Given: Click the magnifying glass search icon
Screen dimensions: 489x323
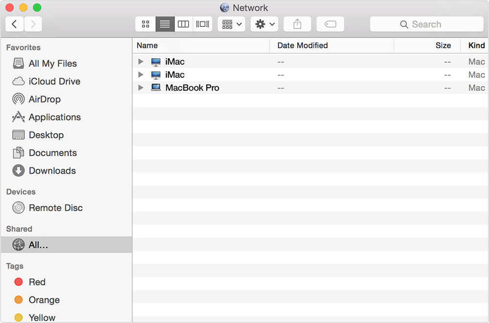Looking at the screenshot, I should (x=404, y=24).
